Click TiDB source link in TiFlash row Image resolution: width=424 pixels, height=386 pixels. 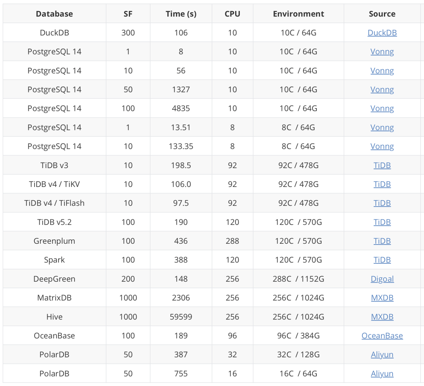(x=382, y=203)
